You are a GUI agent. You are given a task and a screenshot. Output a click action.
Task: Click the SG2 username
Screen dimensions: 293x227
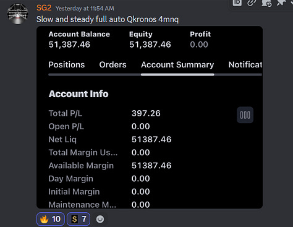click(x=44, y=8)
